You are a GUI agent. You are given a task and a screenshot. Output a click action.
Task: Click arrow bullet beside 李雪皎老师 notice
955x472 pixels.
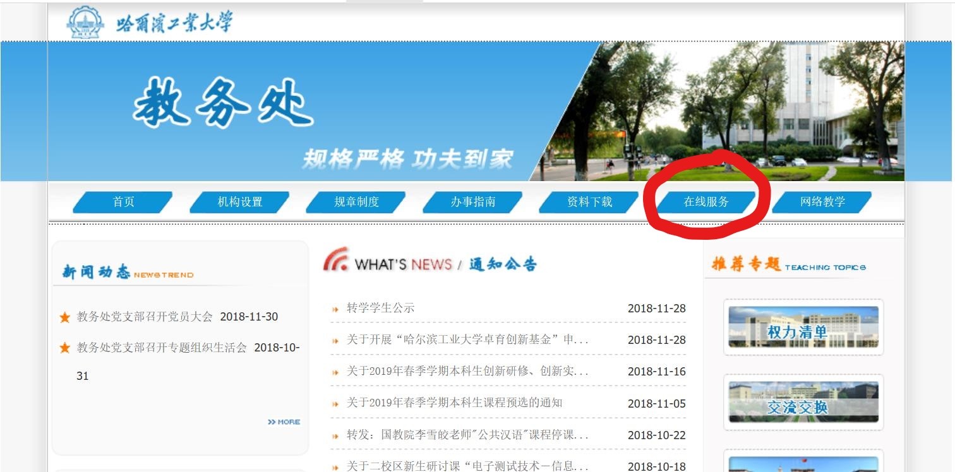(335, 436)
